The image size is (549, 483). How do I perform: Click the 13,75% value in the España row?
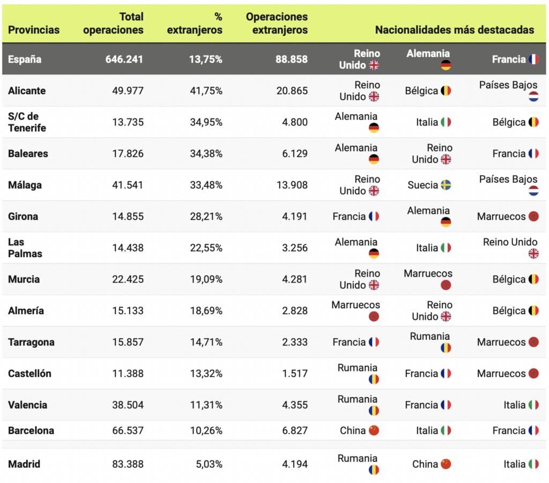click(205, 59)
